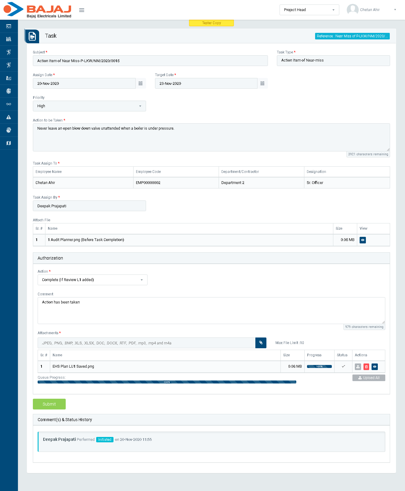Delete EHS Plan LU1 Saved.png attachment
The image size is (405, 491).
click(x=366, y=367)
